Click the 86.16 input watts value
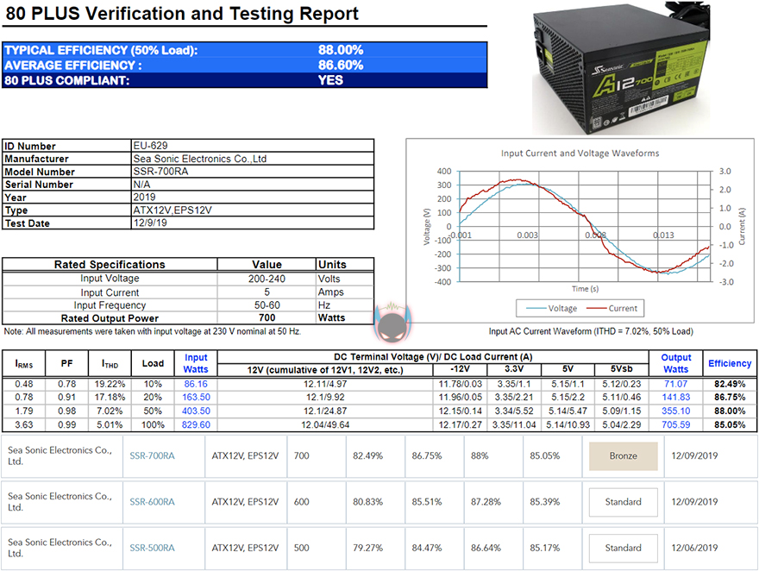The width and height of the screenshot is (759, 571). click(x=196, y=384)
